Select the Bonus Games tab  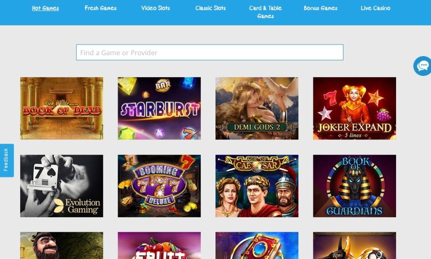pos(321,8)
